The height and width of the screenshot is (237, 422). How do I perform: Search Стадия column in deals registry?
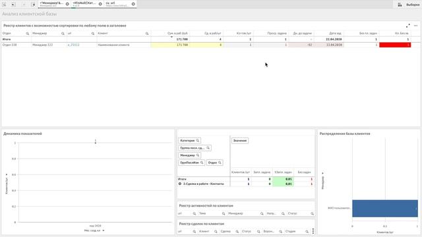(307, 231)
